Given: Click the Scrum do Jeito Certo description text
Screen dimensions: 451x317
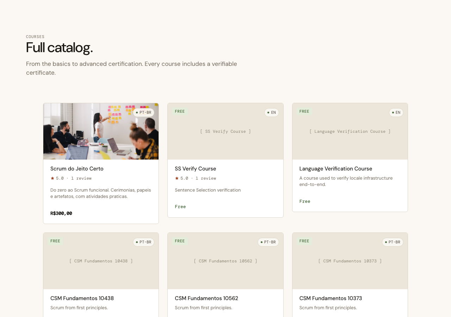Looking at the screenshot, I should tap(101, 193).
